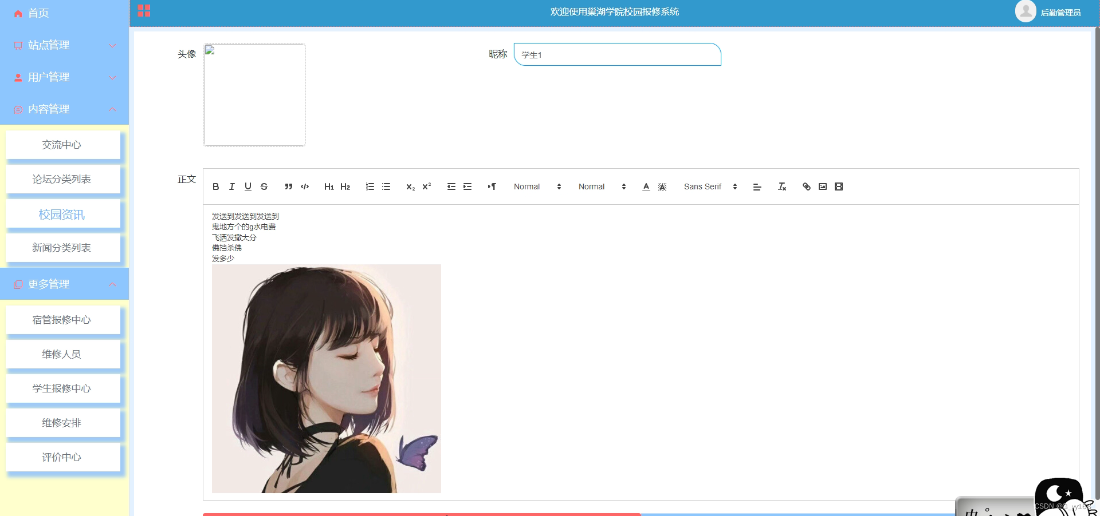The width and height of the screenshot is (1100, 516).
Task: Open 维修人员 page
Action: [x=63, y=354]
